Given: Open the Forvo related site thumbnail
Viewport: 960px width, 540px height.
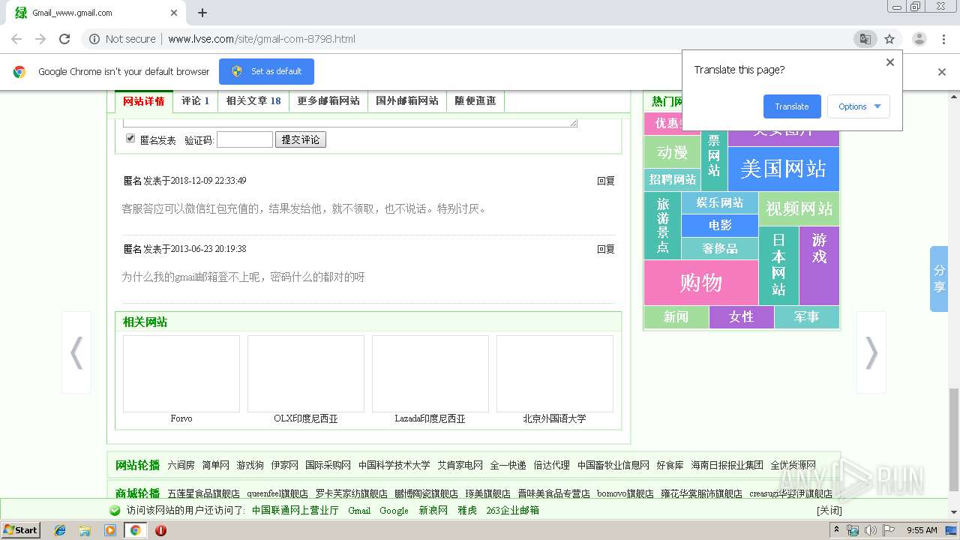Looking at the screenshot, I should tap(181, 373).
